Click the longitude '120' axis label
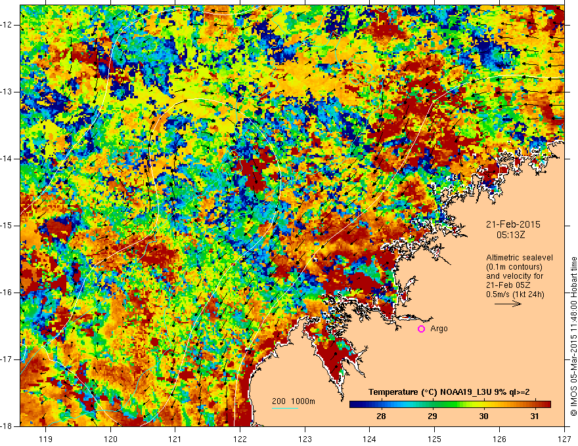The image size is (578, 446). [110, 439]
